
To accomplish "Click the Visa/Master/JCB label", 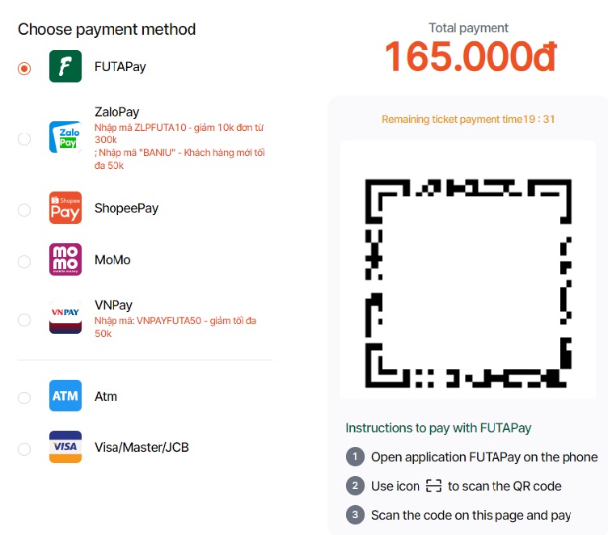I will coord(141,447).
